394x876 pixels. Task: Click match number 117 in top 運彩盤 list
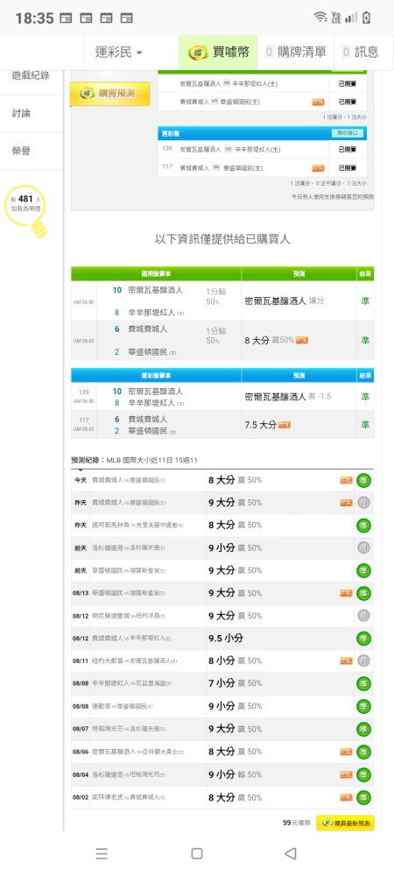point(167,167)
